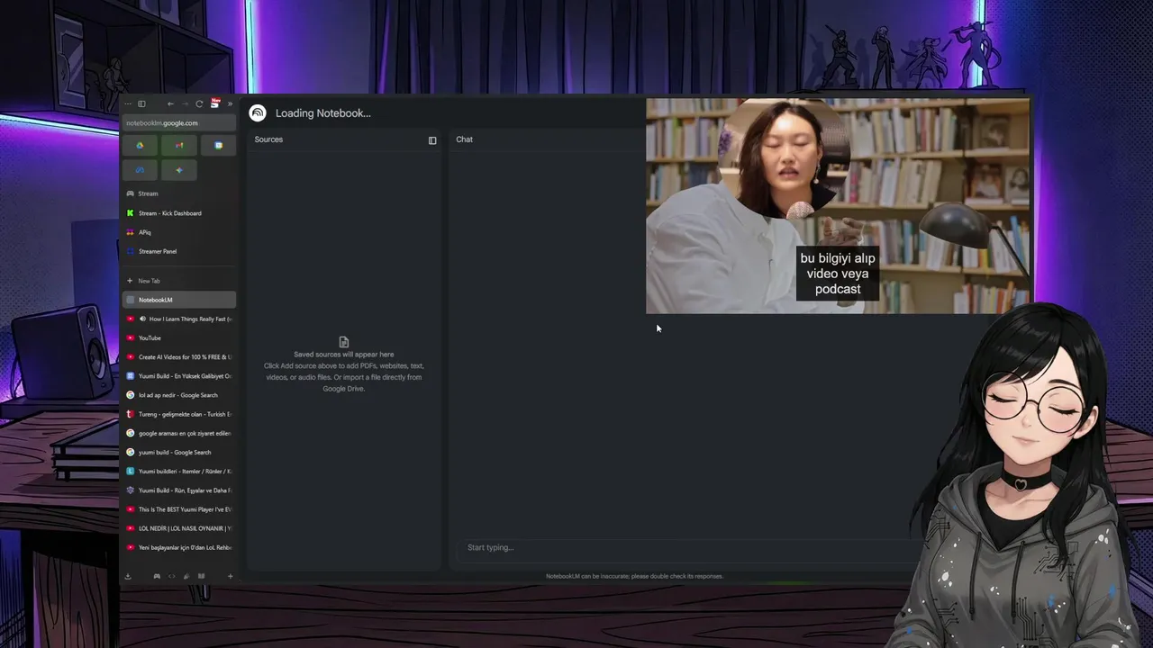Click plus icon in sidebar footer

coord(230,576)
